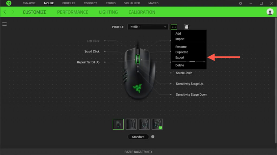This screenshot has width=277, height=155.
Task: Choose Add in the profile menu
Action: pyautogui.click(x=178, y=33)
